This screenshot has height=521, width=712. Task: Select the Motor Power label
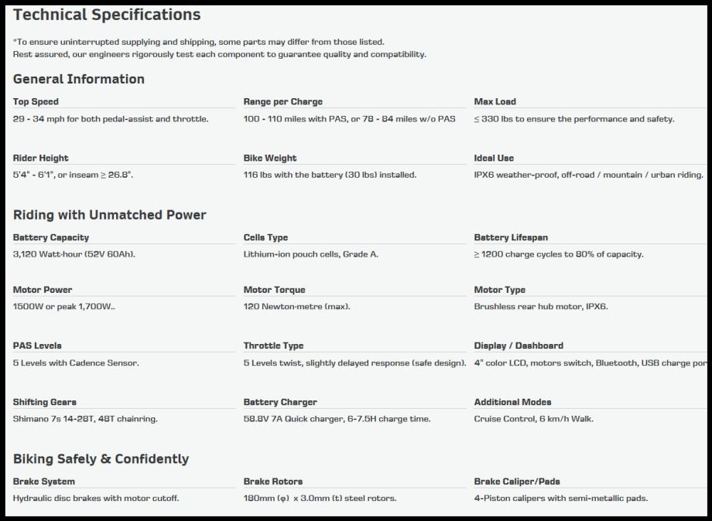tap(43, 291)
